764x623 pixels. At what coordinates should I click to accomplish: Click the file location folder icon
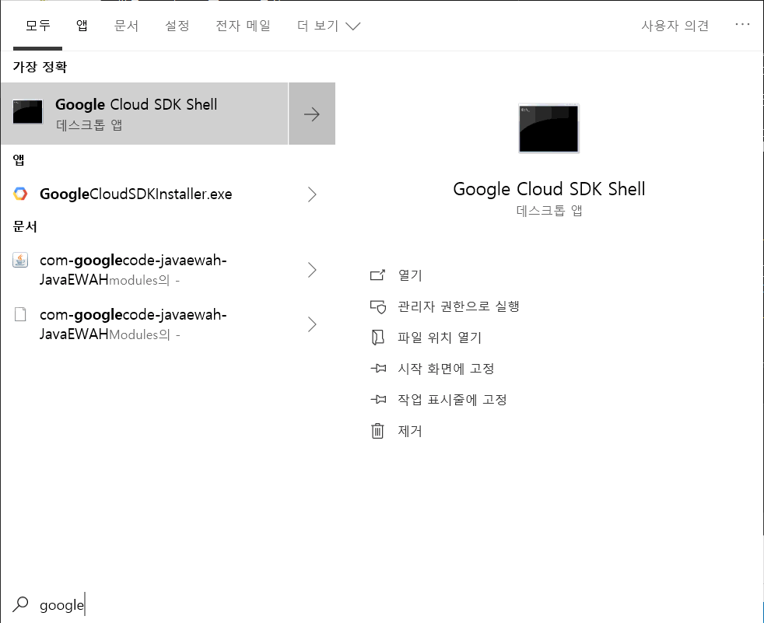(x=377, y=338)
